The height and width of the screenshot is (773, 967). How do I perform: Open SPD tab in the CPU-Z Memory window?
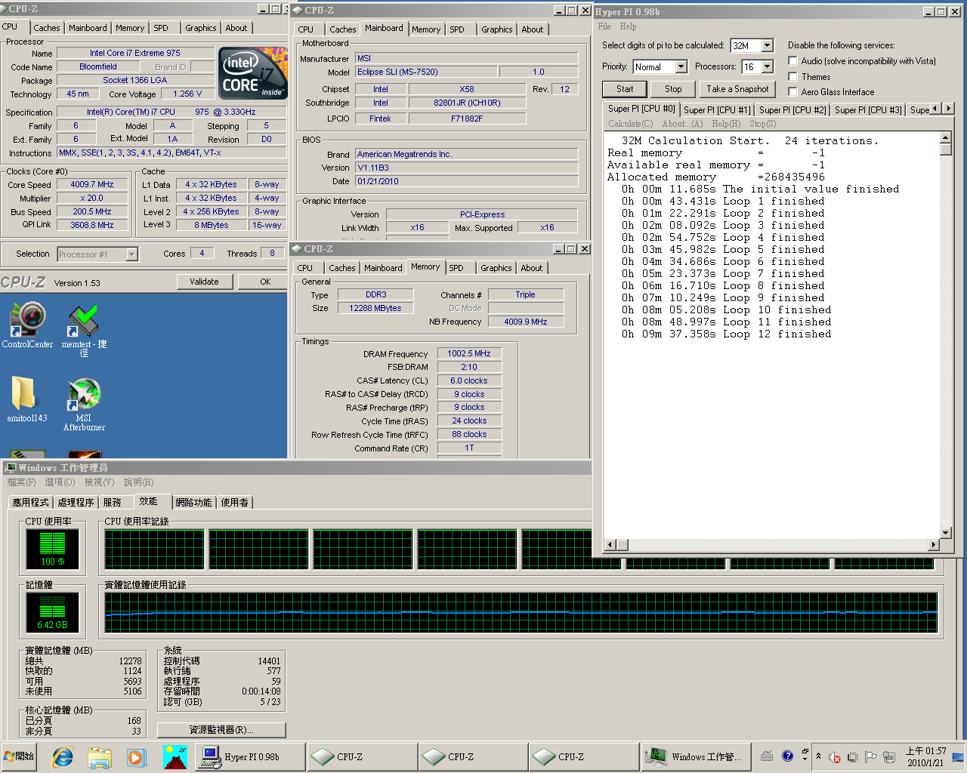456,268
